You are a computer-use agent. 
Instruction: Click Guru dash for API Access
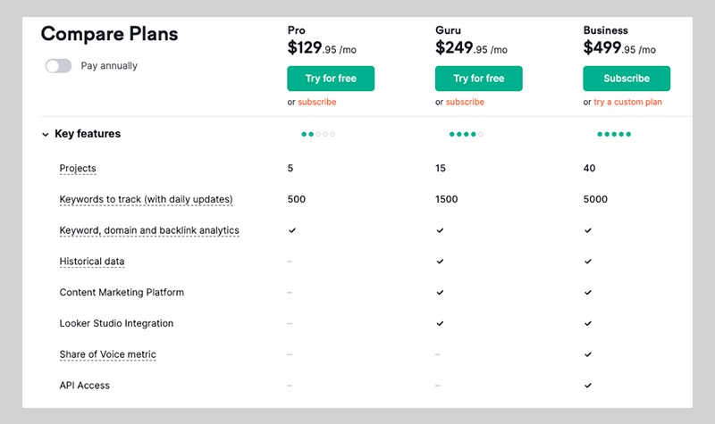tap(438, 386)
